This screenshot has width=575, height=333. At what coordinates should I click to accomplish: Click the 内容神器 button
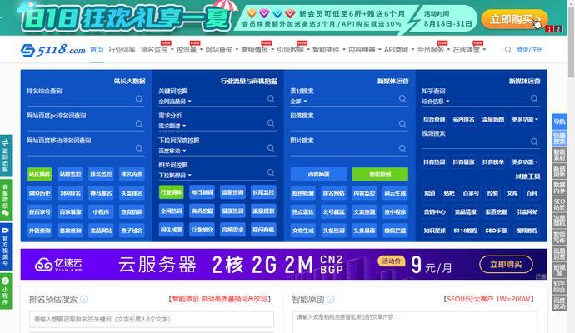click(x=318, y=174)
